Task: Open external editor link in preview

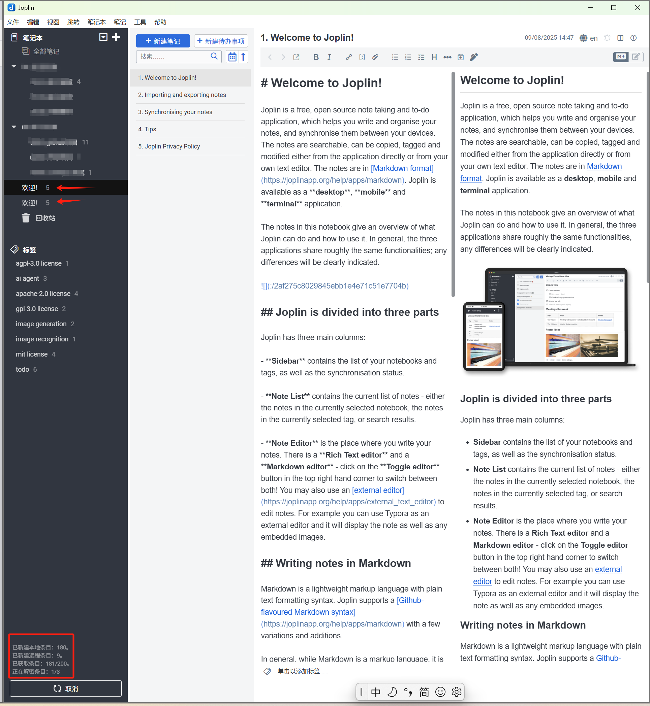Action: tap(608, 569)
